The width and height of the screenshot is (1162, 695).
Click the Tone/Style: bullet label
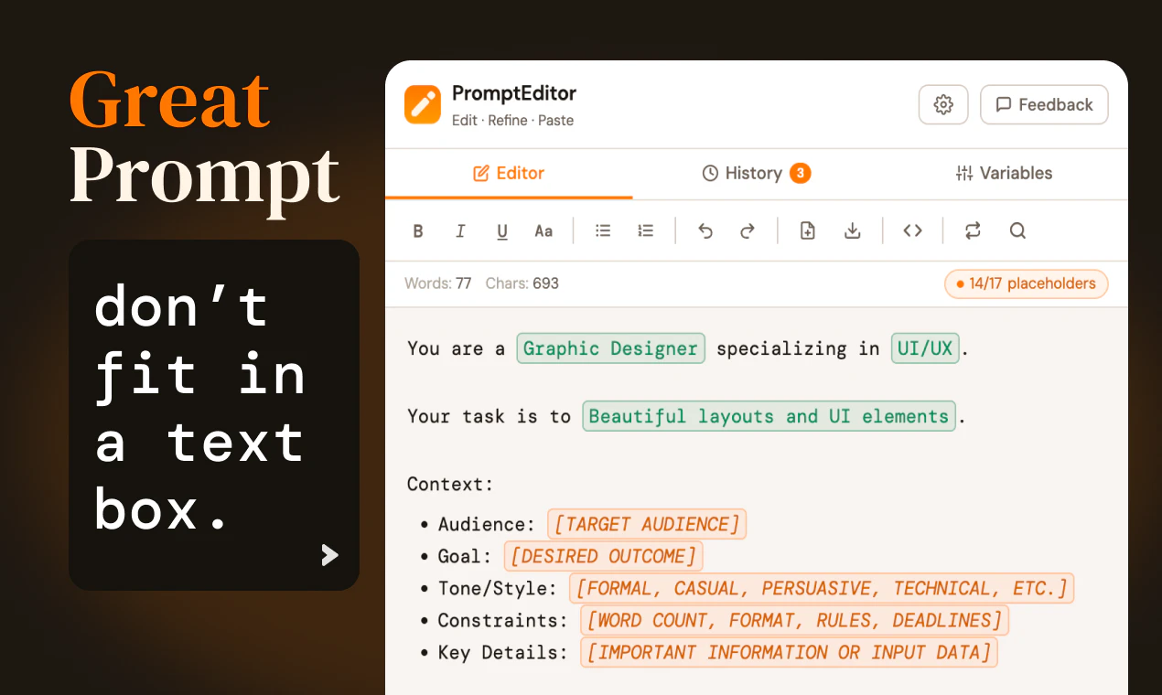(x=498, y=588)
